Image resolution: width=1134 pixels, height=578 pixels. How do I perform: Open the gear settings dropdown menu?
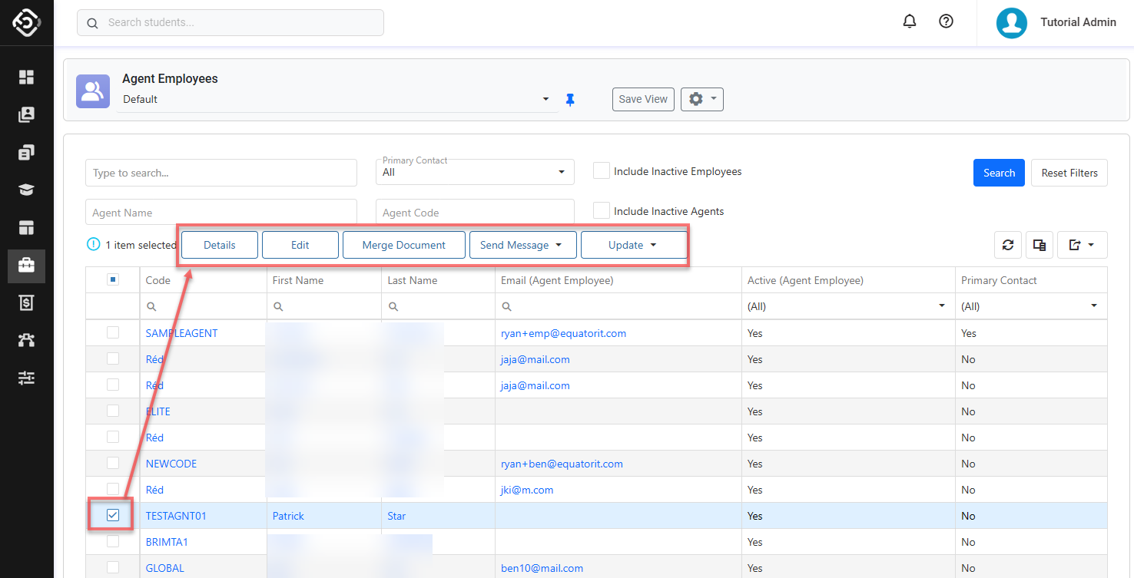pos(701,99)
